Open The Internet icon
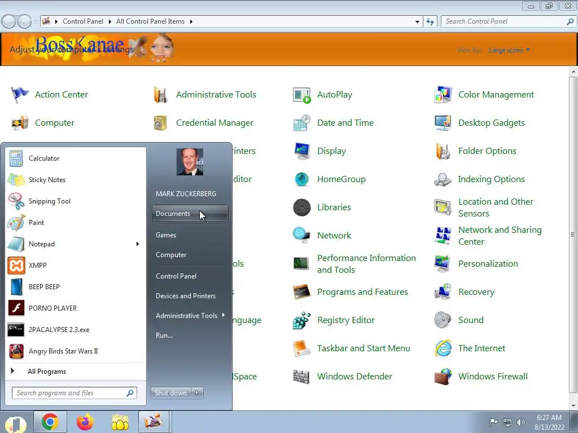578x433 pixels. point(443,348)
